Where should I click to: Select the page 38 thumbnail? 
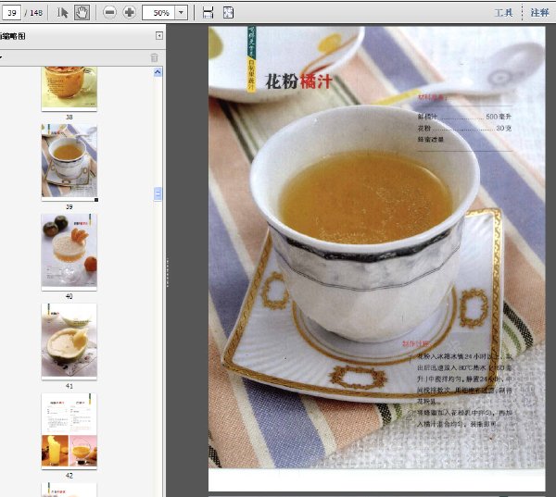[x=69, y=89]
